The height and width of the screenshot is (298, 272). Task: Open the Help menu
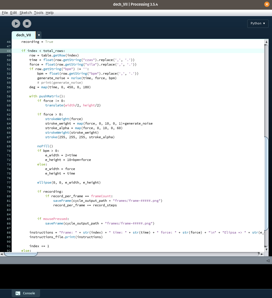coord(49,13)
